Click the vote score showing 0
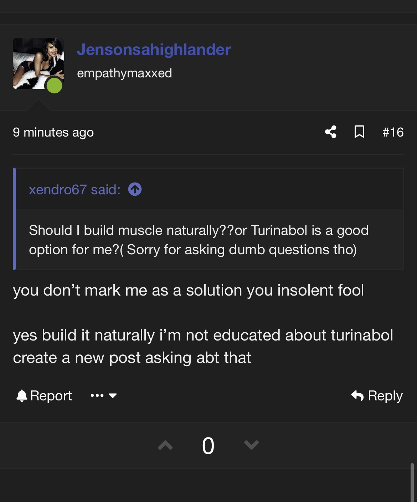The image size is (417, 502). point(208,446)
